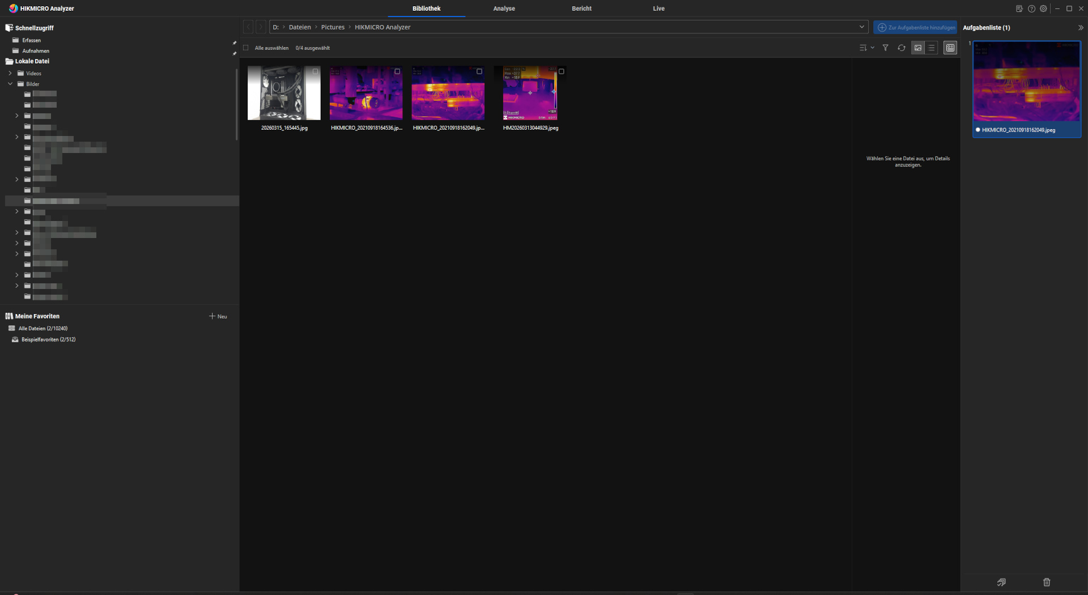Select checkbox on HM20260313044929.jpeg thumbnail
Screen dimensions: 1088x595
(562, 71)
